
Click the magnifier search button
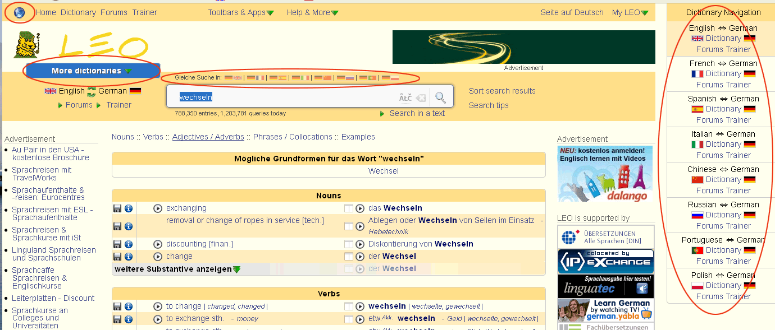pos(441,97)
